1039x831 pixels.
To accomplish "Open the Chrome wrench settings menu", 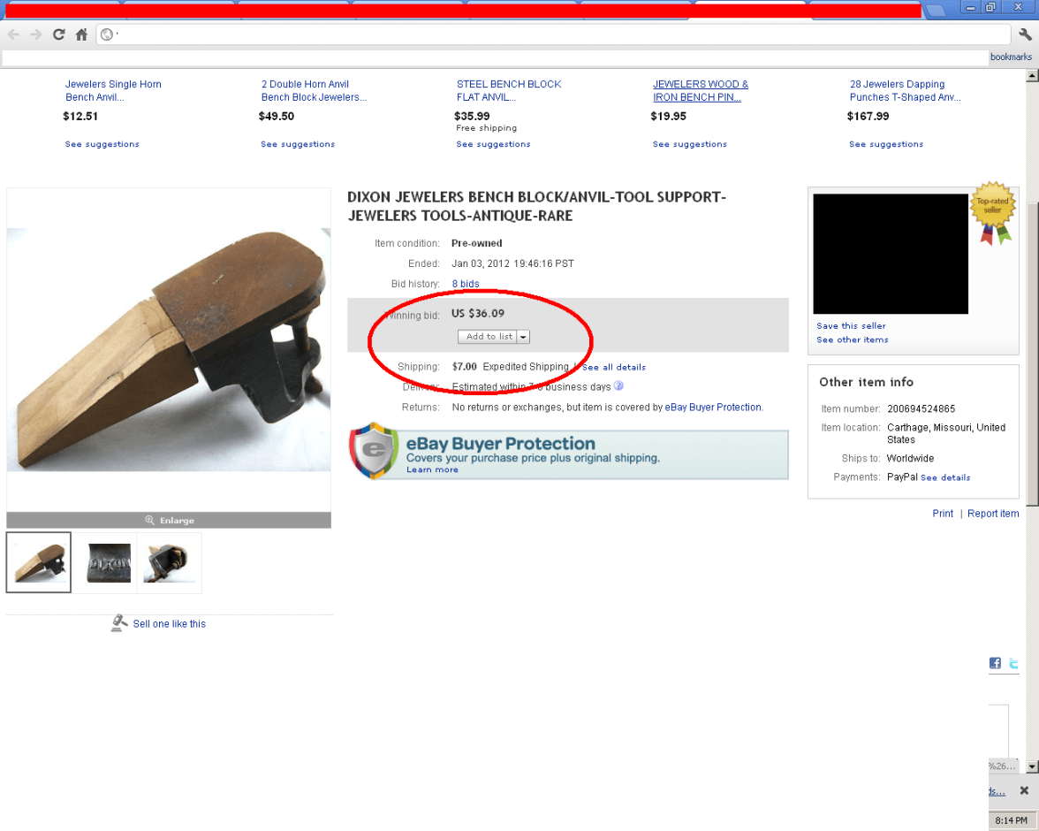I will (x=1025, y=34).
